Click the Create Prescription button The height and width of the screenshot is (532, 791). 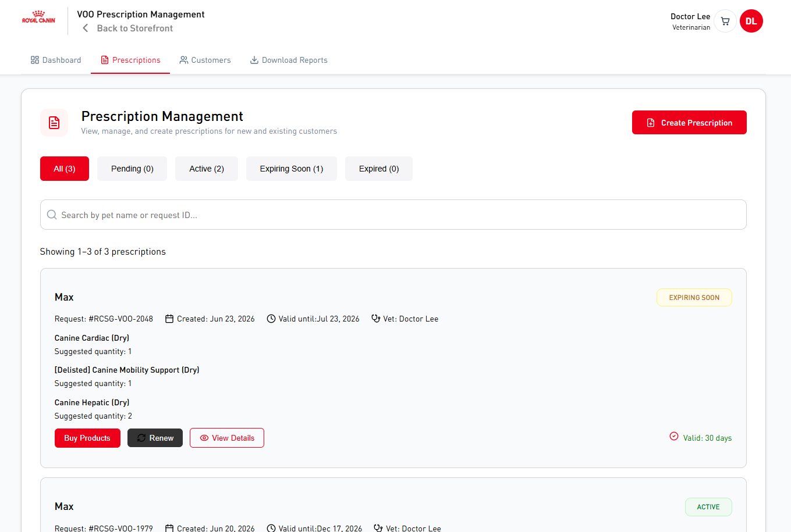[689, 123]
